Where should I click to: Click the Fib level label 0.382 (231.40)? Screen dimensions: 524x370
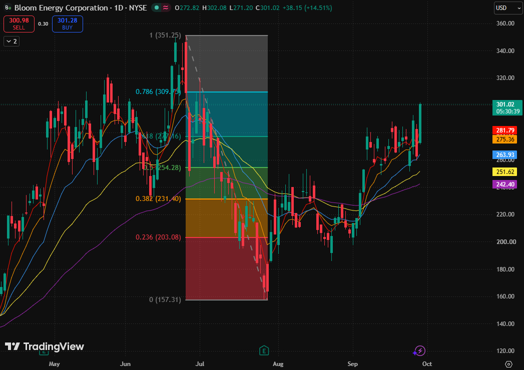coord(159,198)
